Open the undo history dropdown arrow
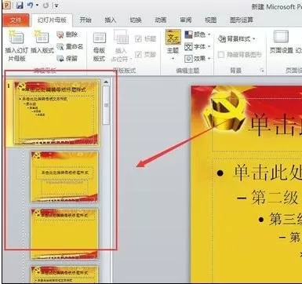 click(38, 5)
